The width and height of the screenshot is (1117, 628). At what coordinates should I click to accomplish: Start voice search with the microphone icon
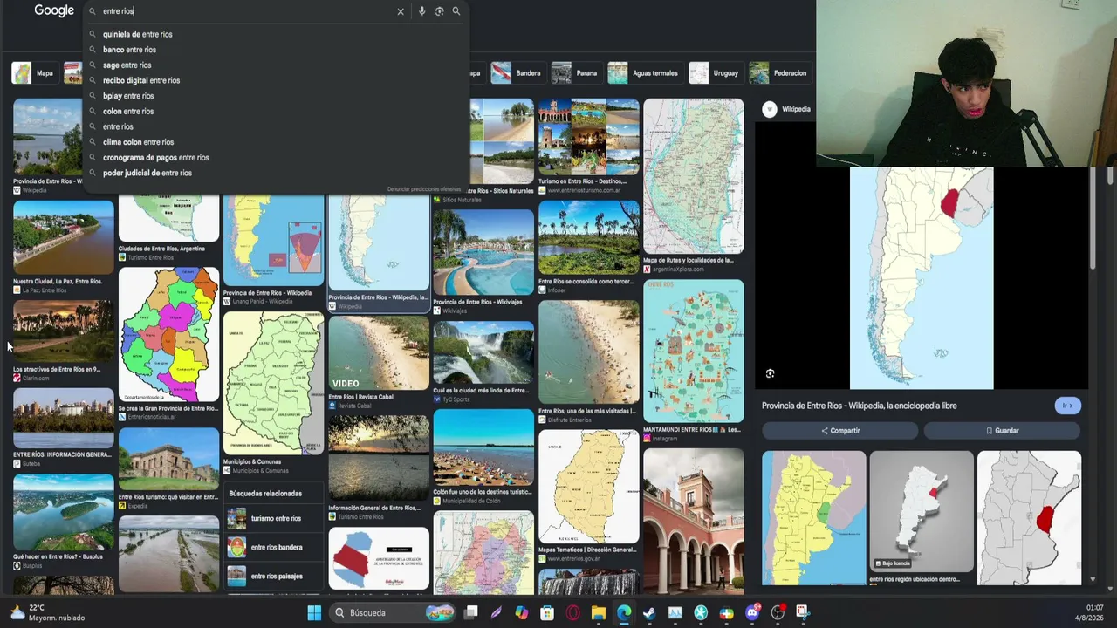422,11
